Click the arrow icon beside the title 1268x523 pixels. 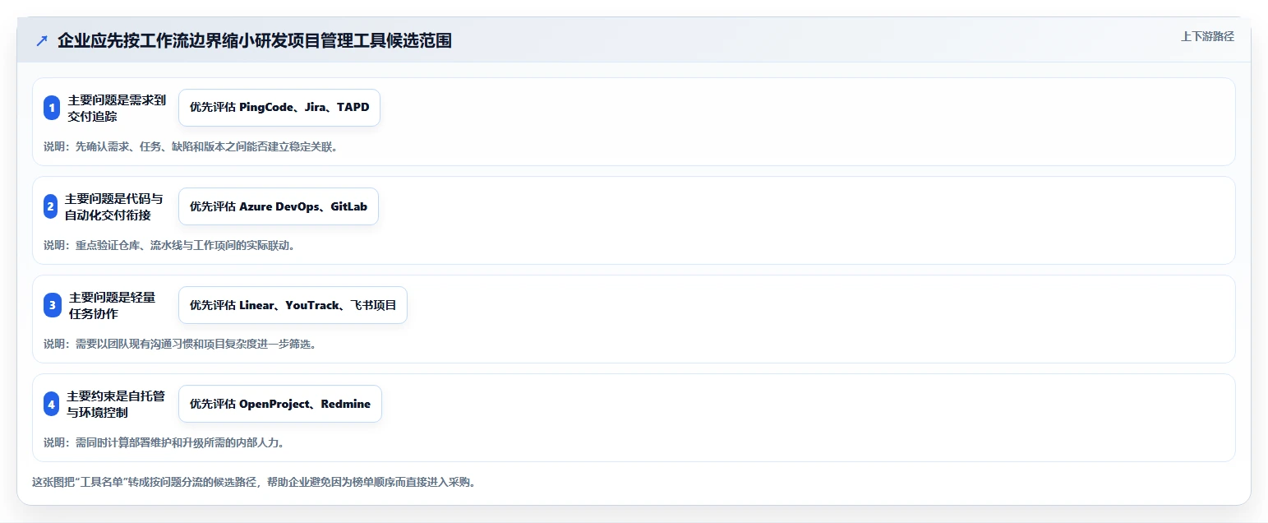[x=42, y=40]
